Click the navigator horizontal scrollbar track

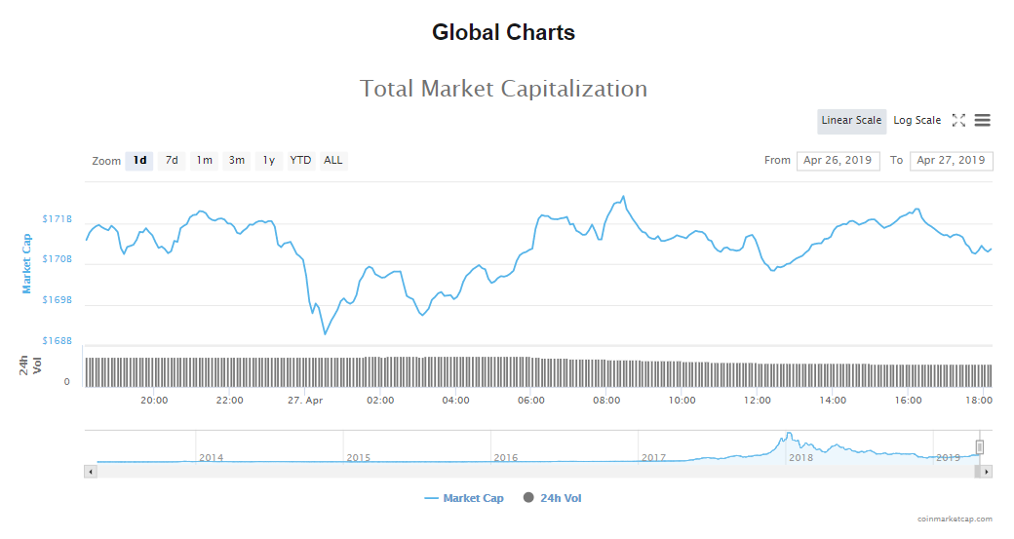click(535, 472)
